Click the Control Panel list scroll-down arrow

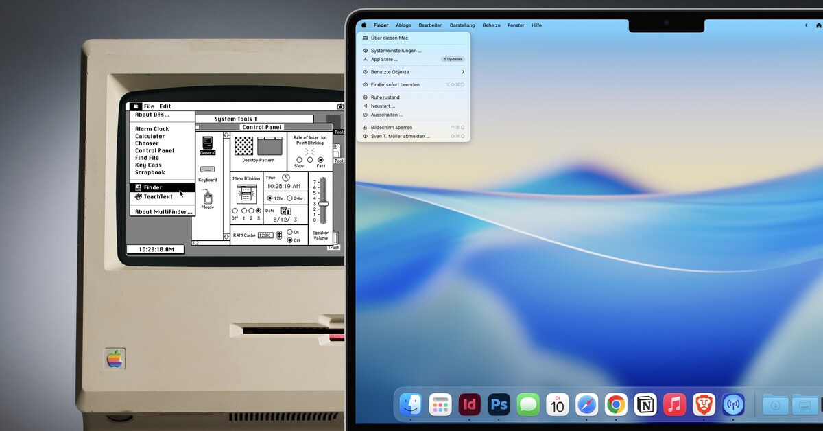tap(226, 236)
